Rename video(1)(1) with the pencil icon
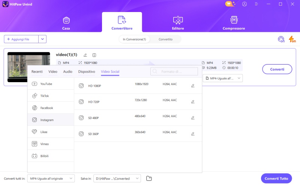The height and width of the screenshot is (185, 300). pyautogui.click(x=85, y=55)
